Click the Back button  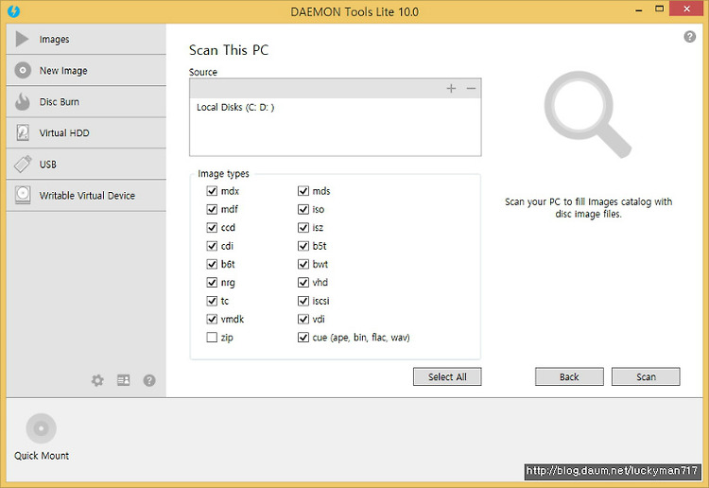[x=569, y=376]
